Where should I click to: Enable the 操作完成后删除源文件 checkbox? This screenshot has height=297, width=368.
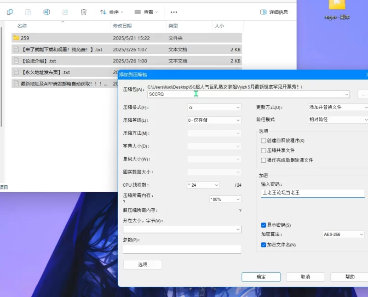pos(263,160)
